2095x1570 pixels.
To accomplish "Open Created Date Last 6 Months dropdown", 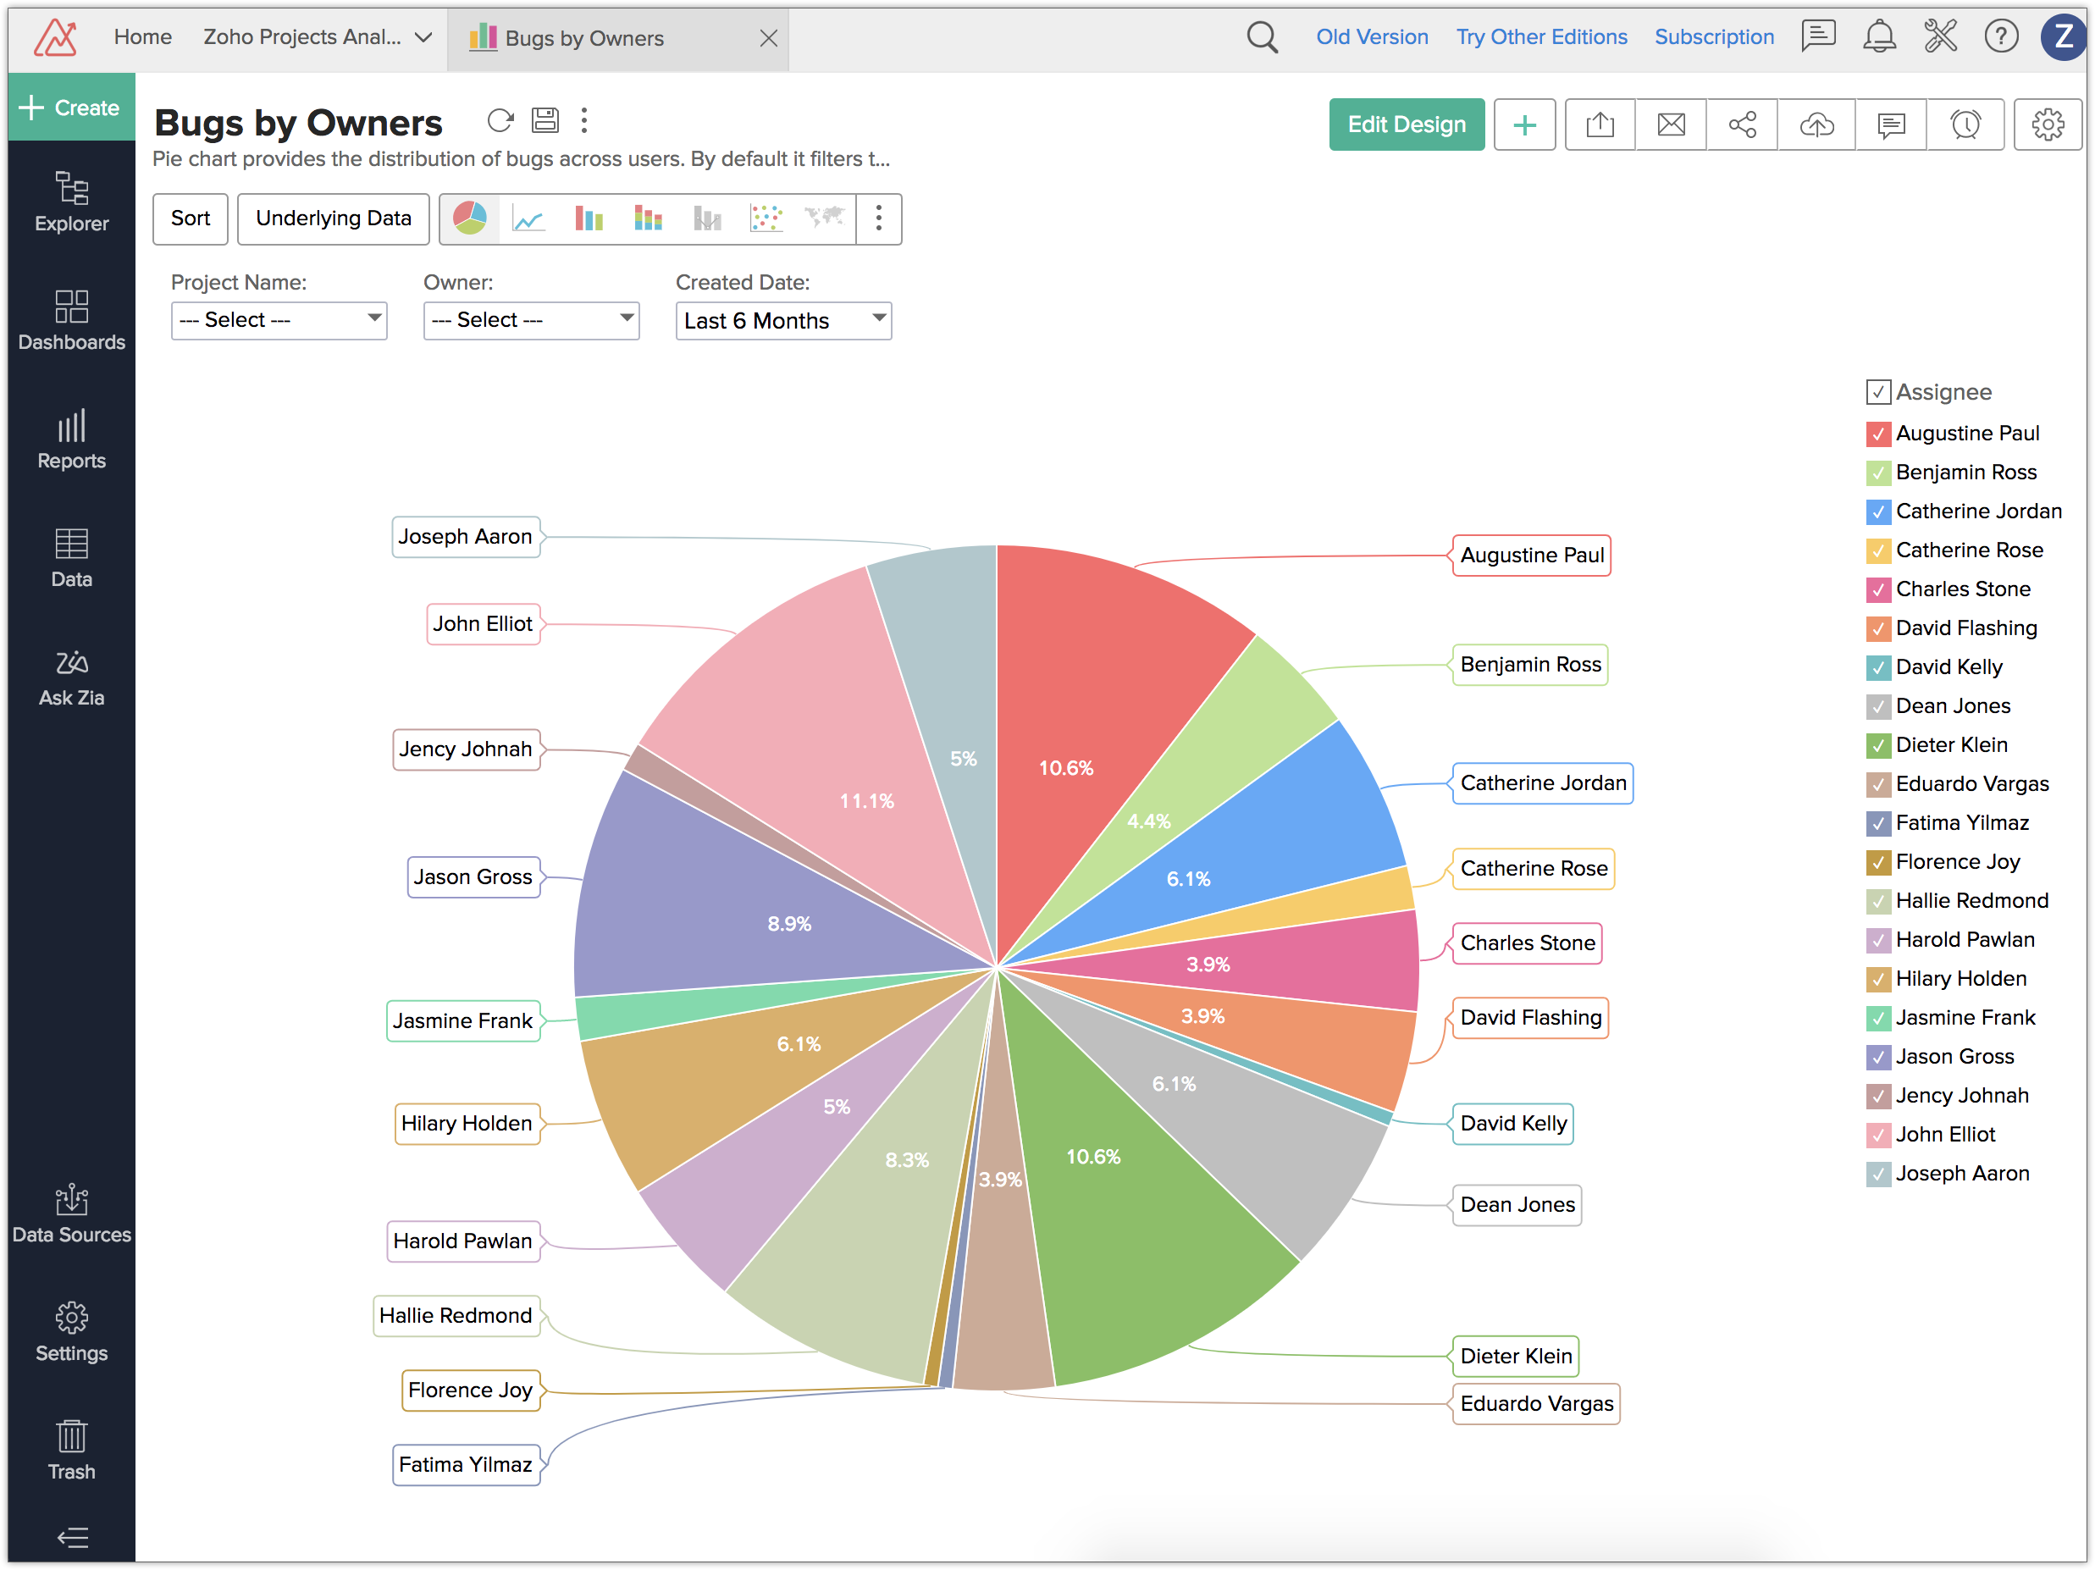I will (x=783, y=320).
